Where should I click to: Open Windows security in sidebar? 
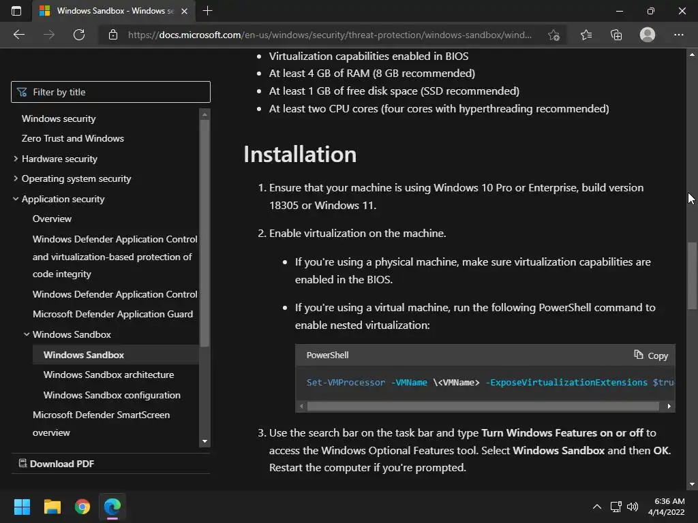coord(59,118)
